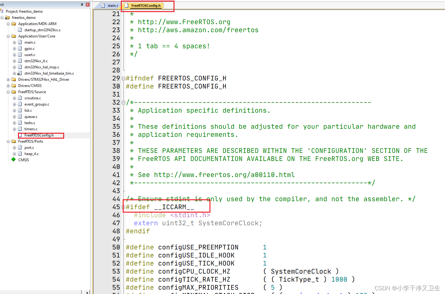Fold the #ifndef block at line 29
Screen dimensions: 445x294
pyautogui.click(x=123, y=78)
